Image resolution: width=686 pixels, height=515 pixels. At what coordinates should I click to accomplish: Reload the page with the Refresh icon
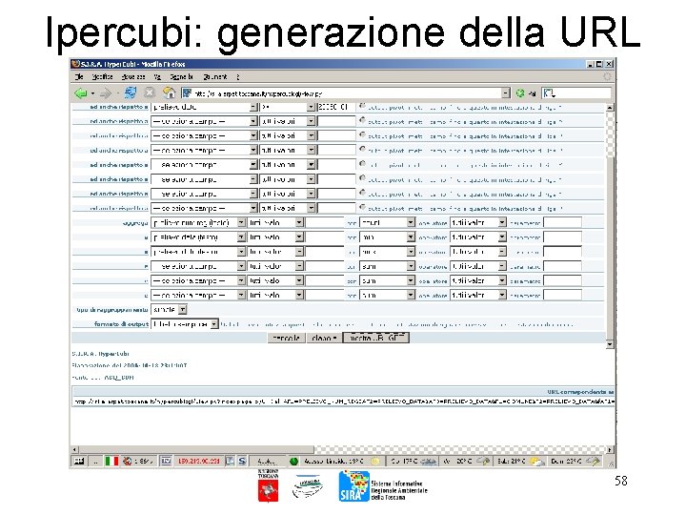[x=131, y=93]
